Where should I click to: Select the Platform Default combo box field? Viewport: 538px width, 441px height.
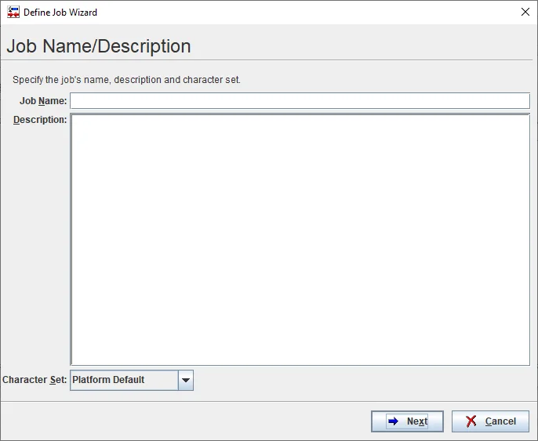[x=124, y=381]
